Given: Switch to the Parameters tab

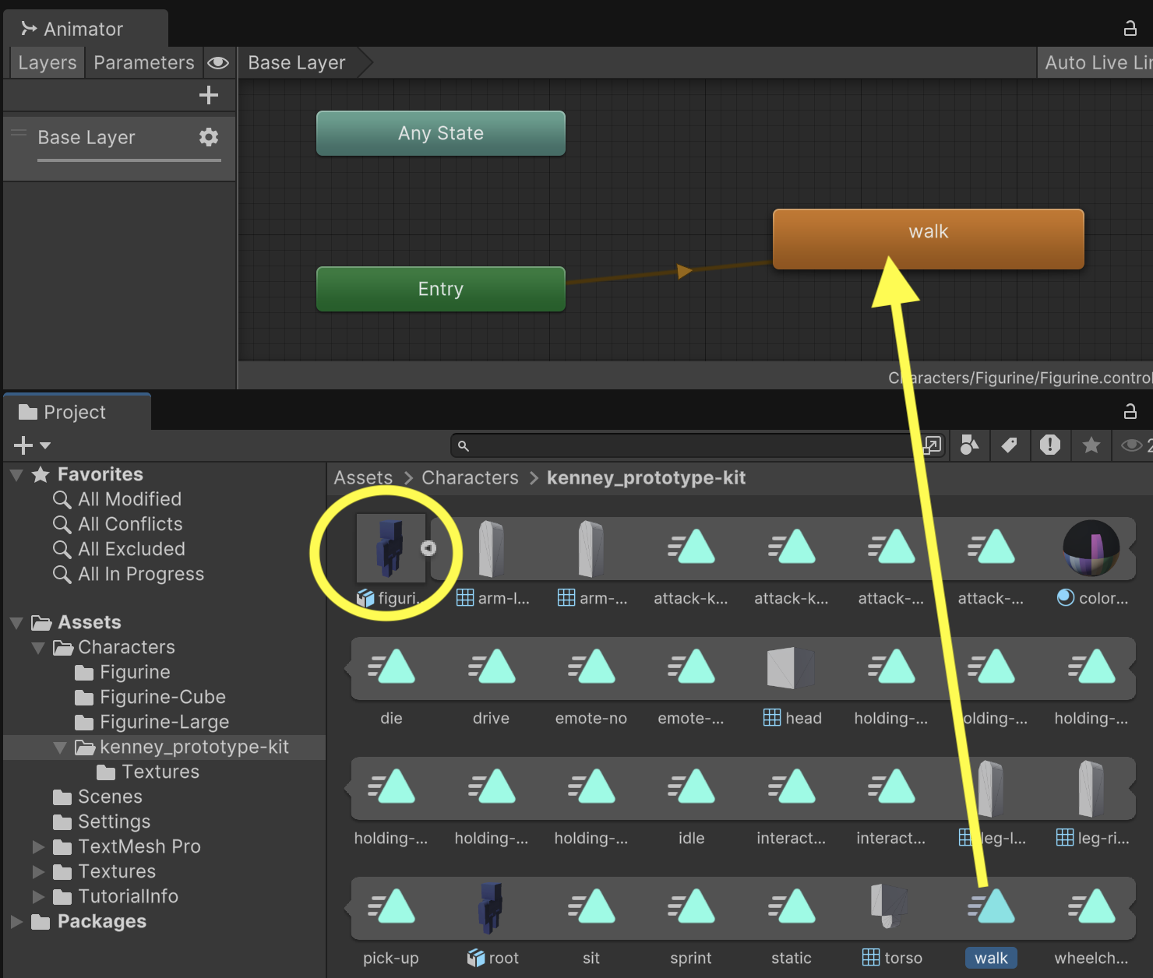Looking at the screenshot, I should click(x=143, y=62).
